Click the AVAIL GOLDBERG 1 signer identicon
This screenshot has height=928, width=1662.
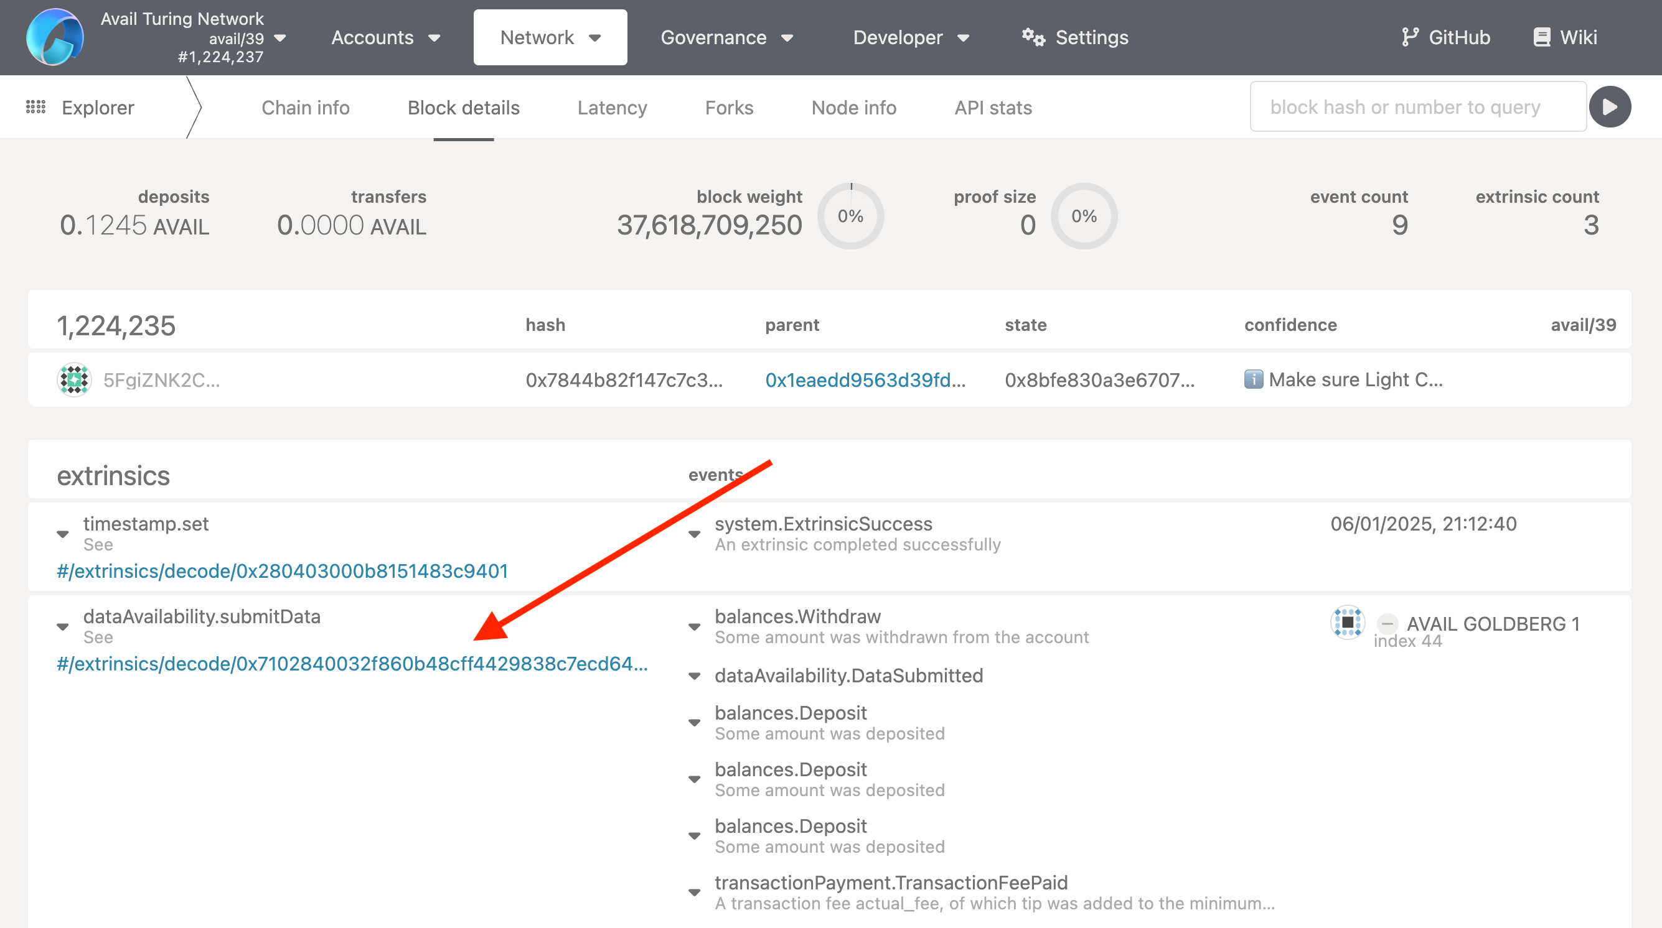[x=1347, y=623]
